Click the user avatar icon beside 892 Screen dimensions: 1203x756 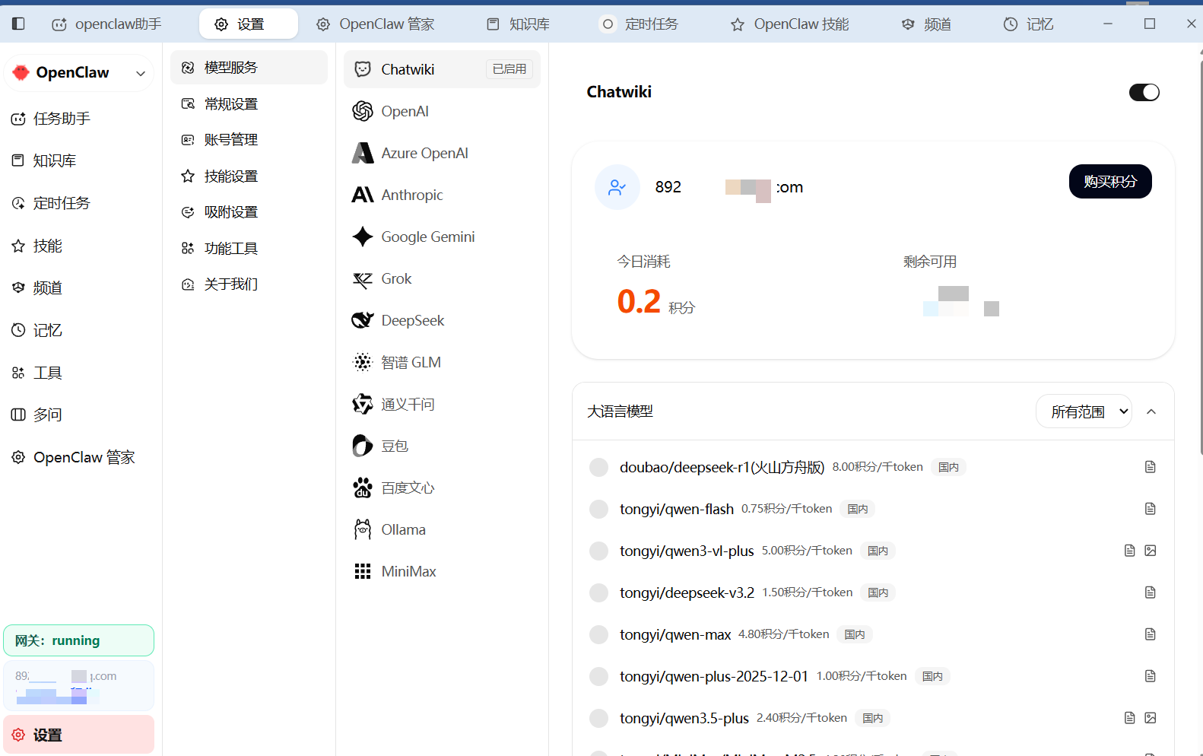pos(617,187)
